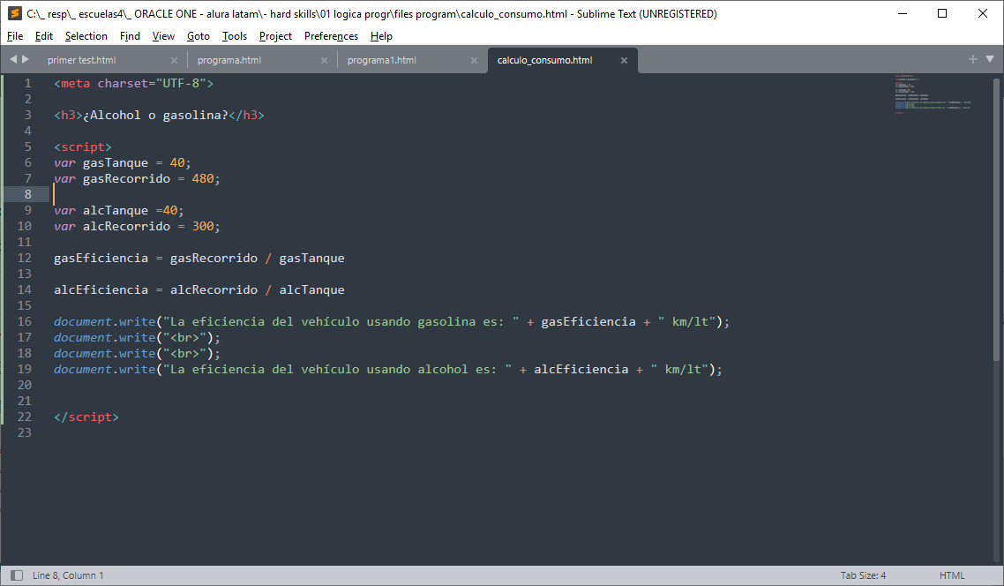Image resolution: width=1004 pixels, height=586 pixels.
Task: Close the programa.html tab
Action: click(324, 60)
